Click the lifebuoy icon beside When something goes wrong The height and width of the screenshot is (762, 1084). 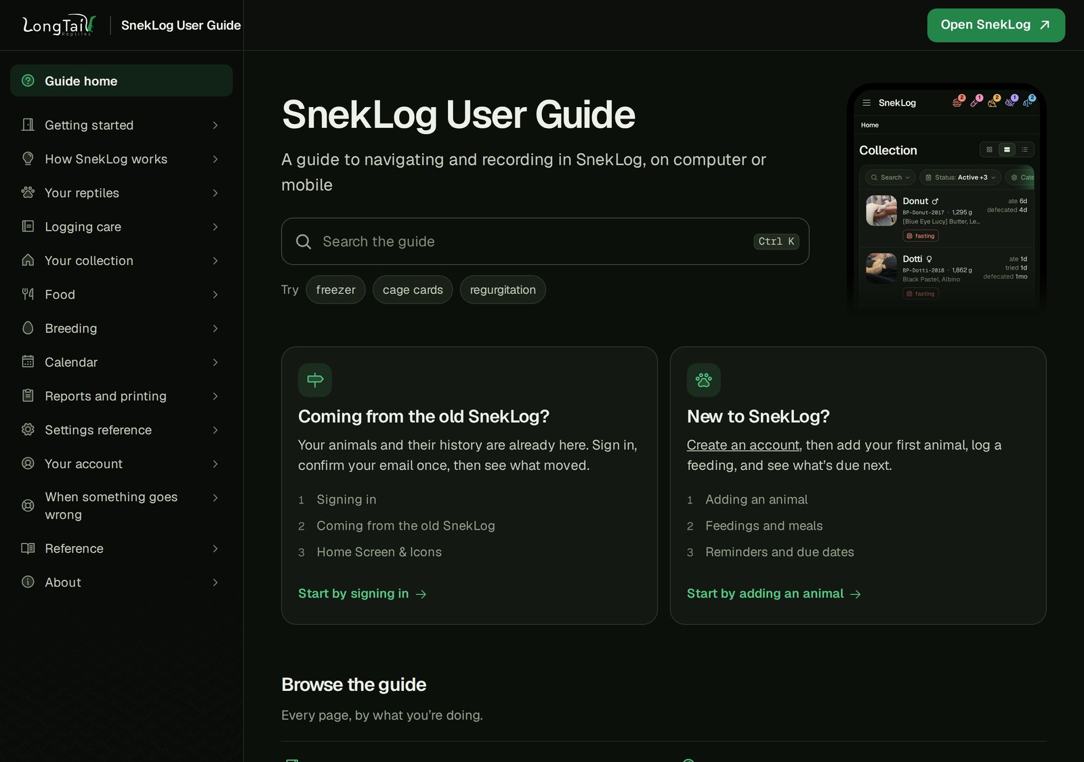(28, 505)
